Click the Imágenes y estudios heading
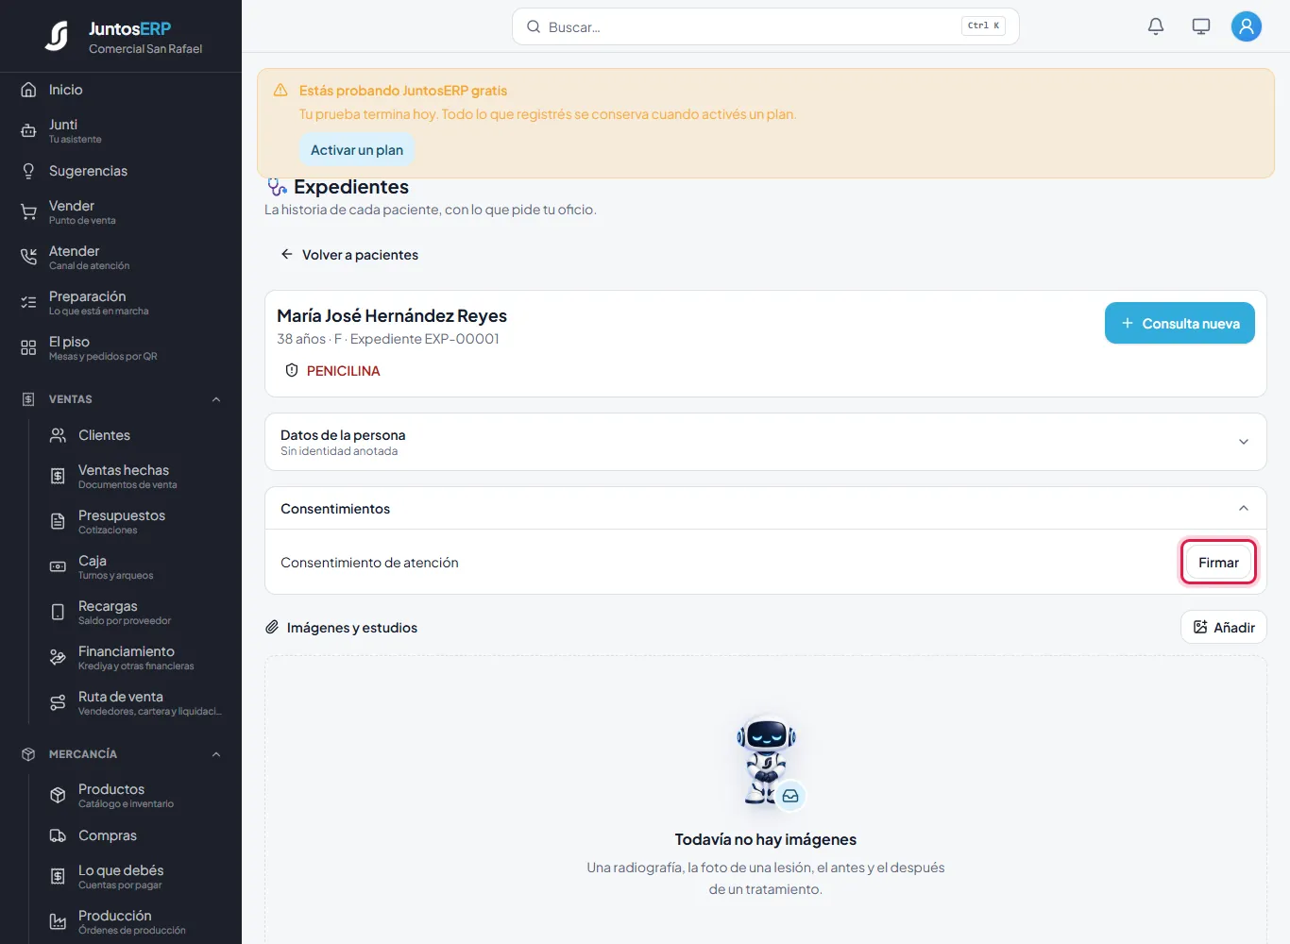The image size is (1290, 944). [352, 628]
